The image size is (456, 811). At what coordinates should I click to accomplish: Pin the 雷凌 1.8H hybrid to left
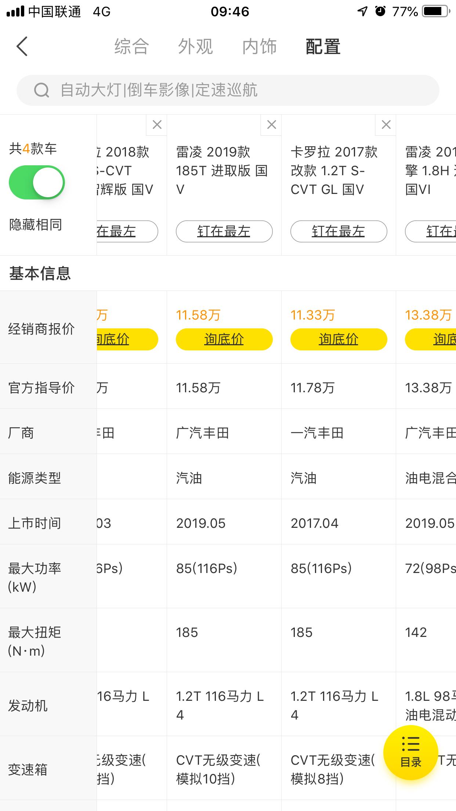click(430, 231)
